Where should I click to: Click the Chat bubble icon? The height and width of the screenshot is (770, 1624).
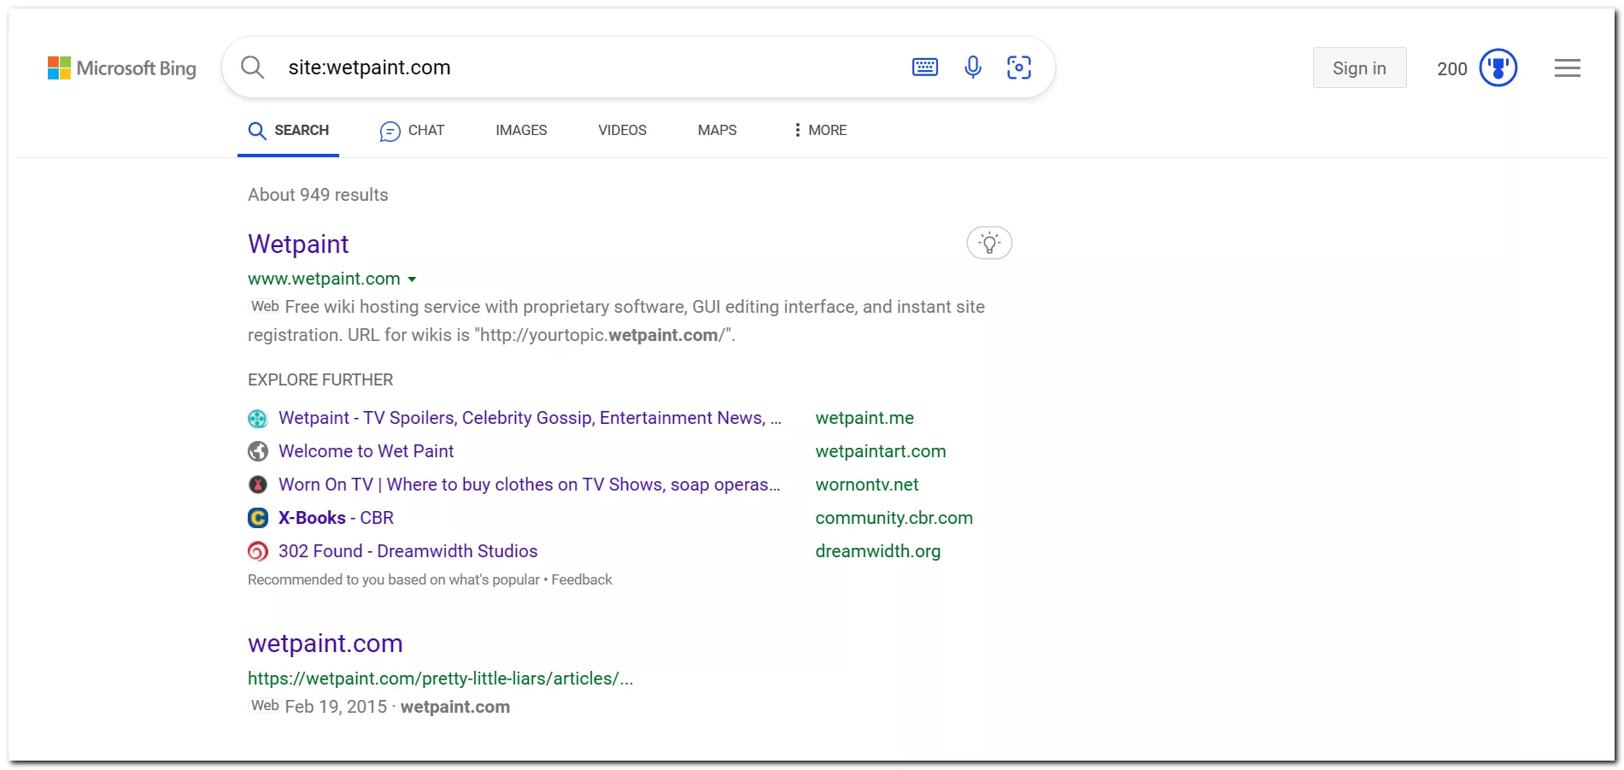390,131
